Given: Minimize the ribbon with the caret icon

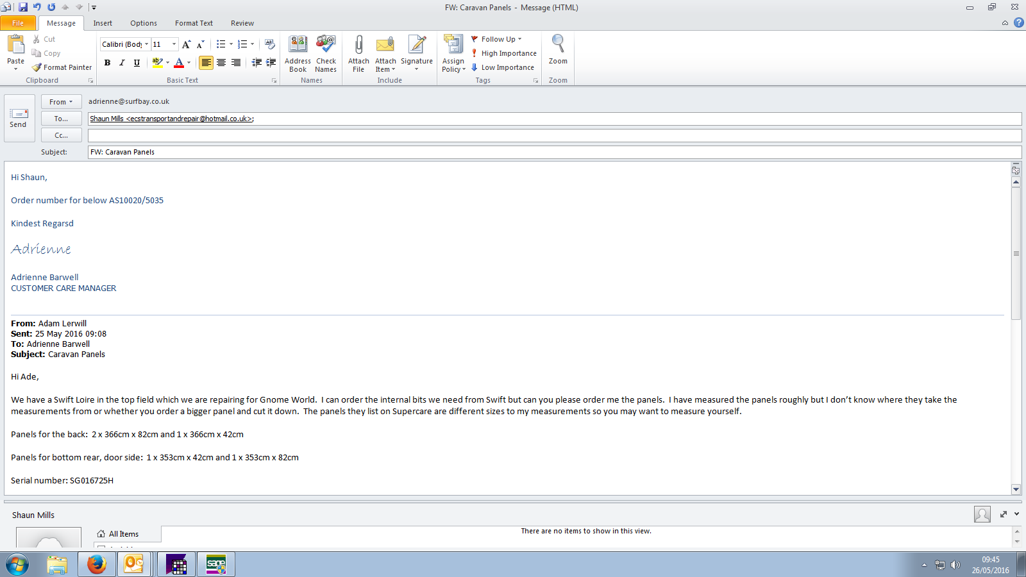Looking at the screenshot, I should coord(1005,23).
